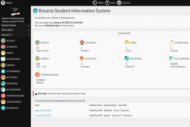
Task: Click the Activities dashboard icon
Action: [82, 58]
